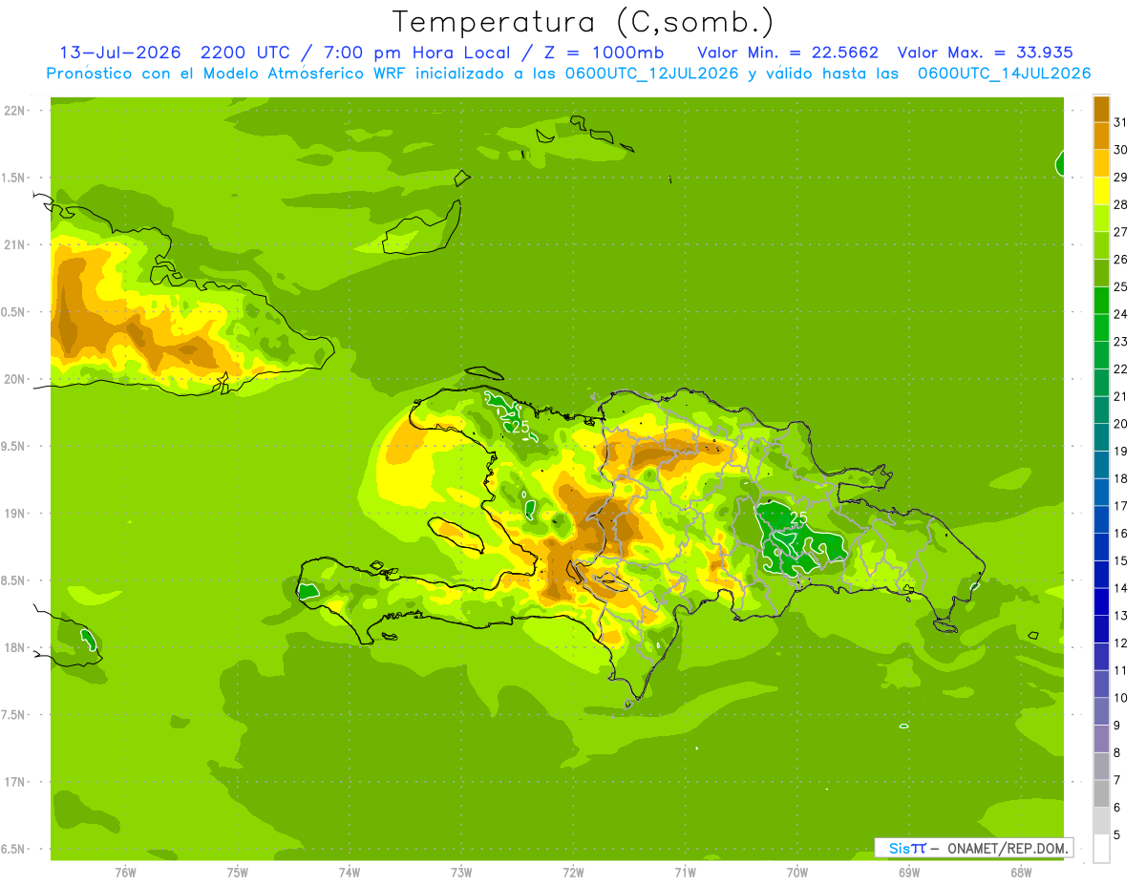Click the white colorbar swatch below 5
This screenshot has width=1146, height=885.
1101,848
